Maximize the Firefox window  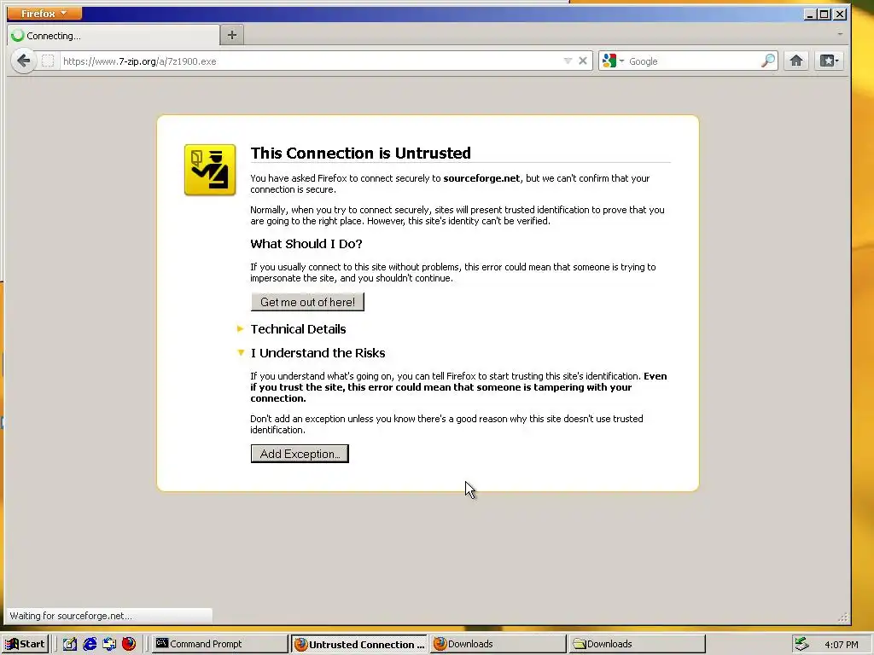[x=824, y=14]
